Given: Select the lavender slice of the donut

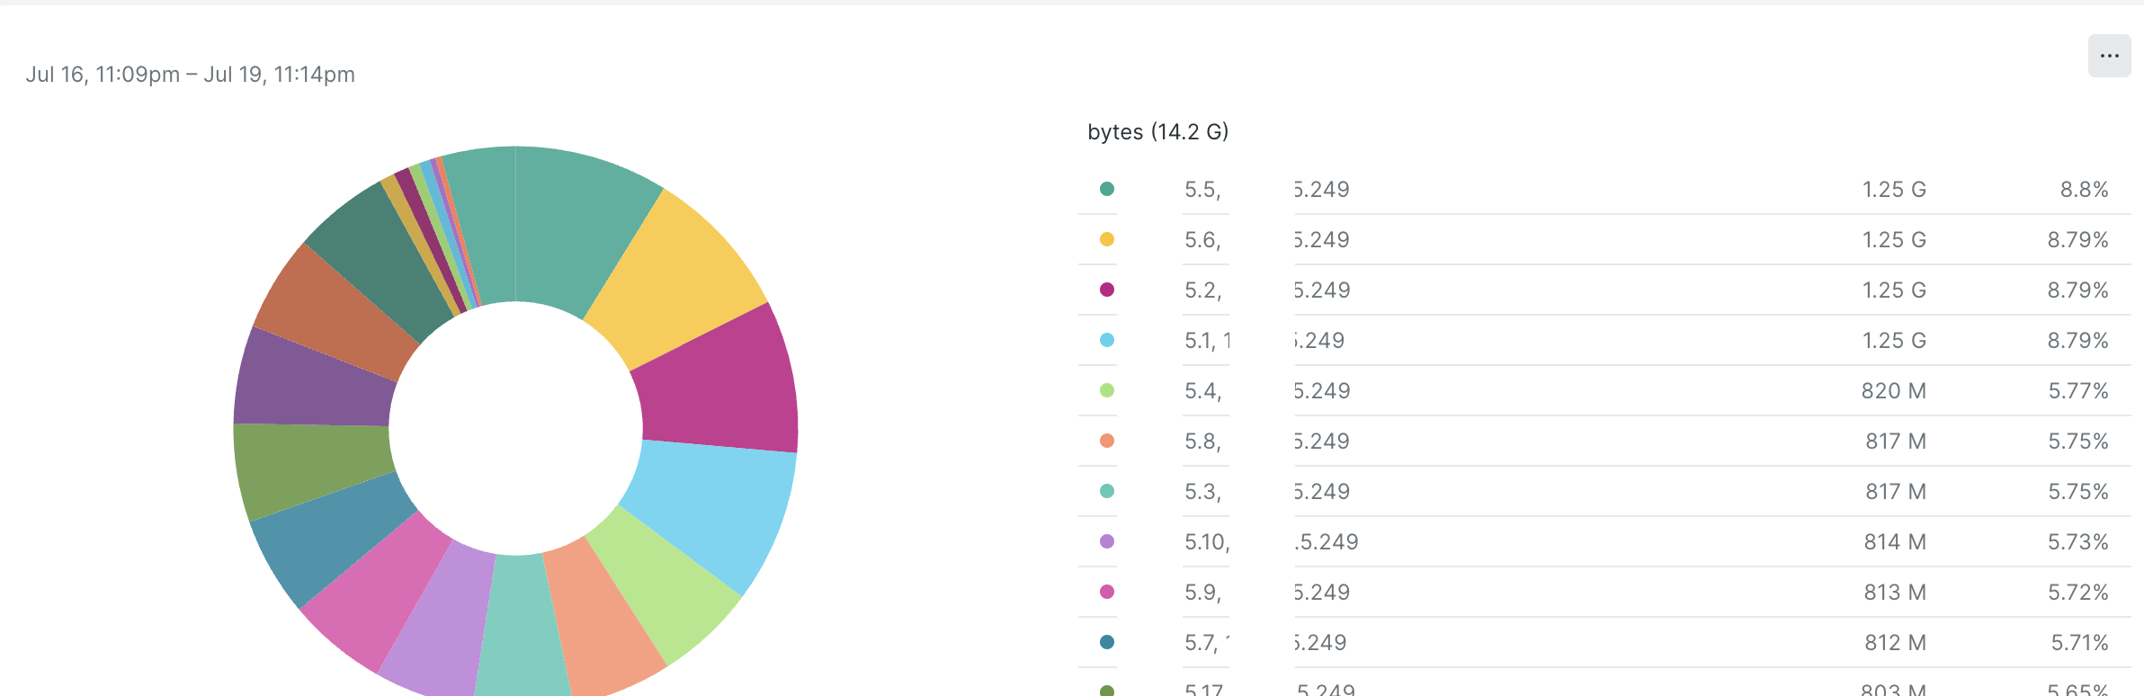Looking at the screenshot, I should click(441, 620).
